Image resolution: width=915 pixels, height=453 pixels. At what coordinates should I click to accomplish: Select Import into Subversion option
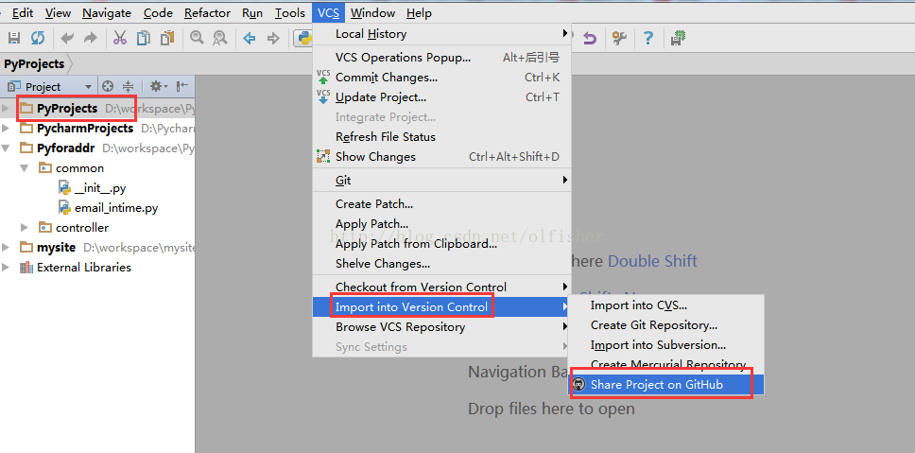[665, 344]
